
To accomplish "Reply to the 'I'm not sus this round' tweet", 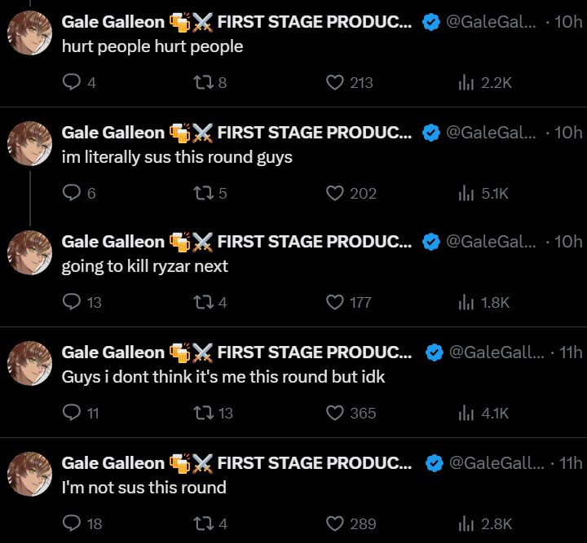I will coord(72,523).
